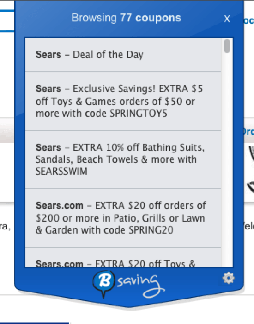Close the coupon popup with the X
Image resolution: width=254 pixels, height=324 pixels.
(x=227, y=19)
